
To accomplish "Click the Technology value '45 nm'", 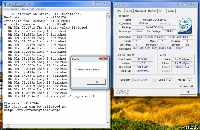I will 138,31.
